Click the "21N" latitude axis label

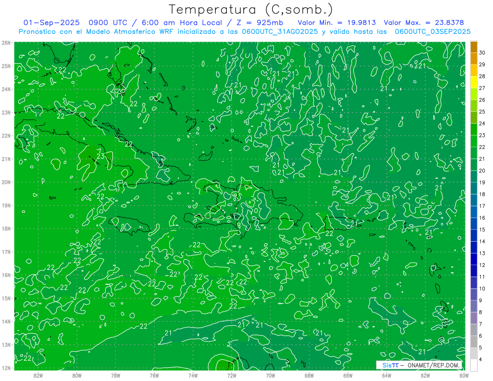click(6, 159)
